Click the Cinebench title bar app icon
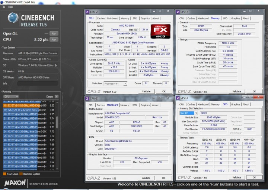 click(2, 2)
